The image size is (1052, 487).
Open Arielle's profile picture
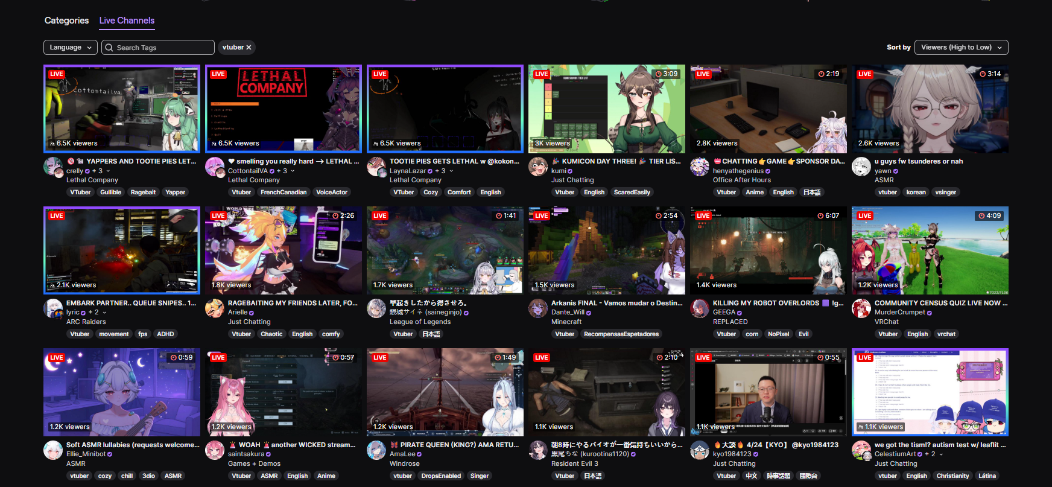tap(215, 308)
